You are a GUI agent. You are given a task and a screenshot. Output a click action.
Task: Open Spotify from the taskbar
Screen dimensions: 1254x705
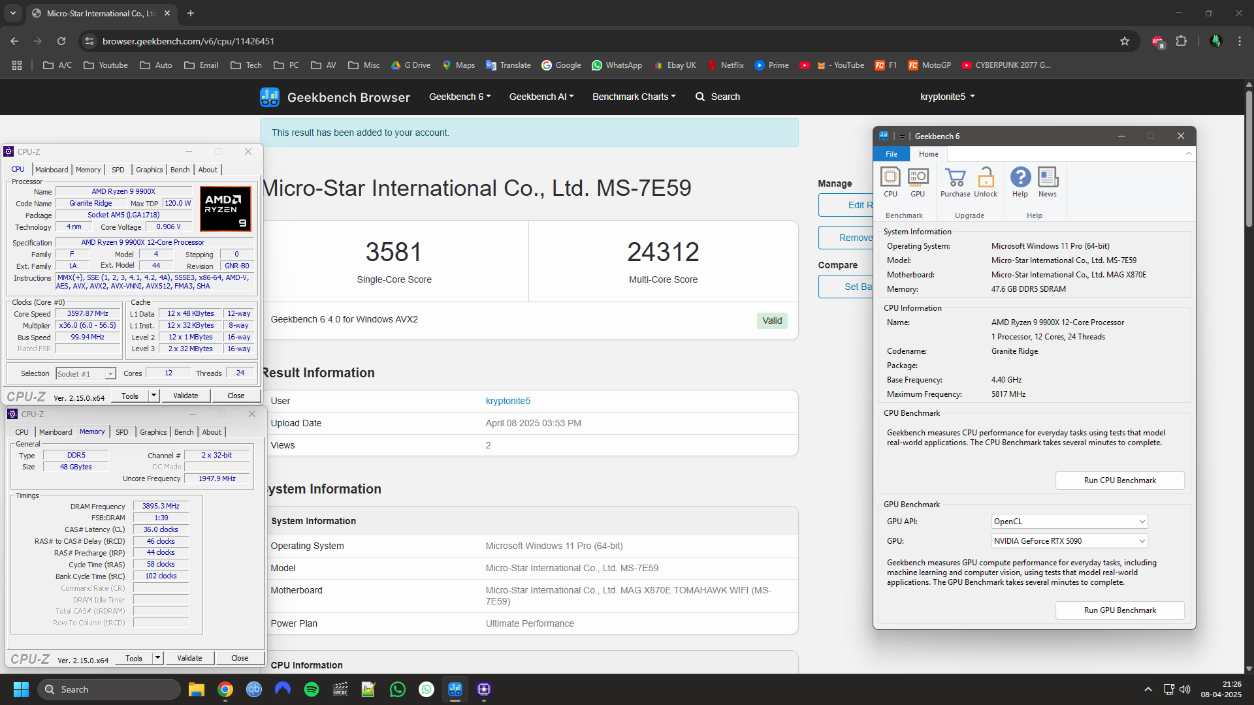tap(312, 689)
